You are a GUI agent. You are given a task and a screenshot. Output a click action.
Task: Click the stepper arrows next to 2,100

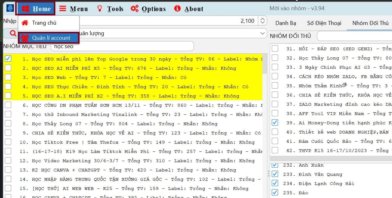[x=262, y=21]
